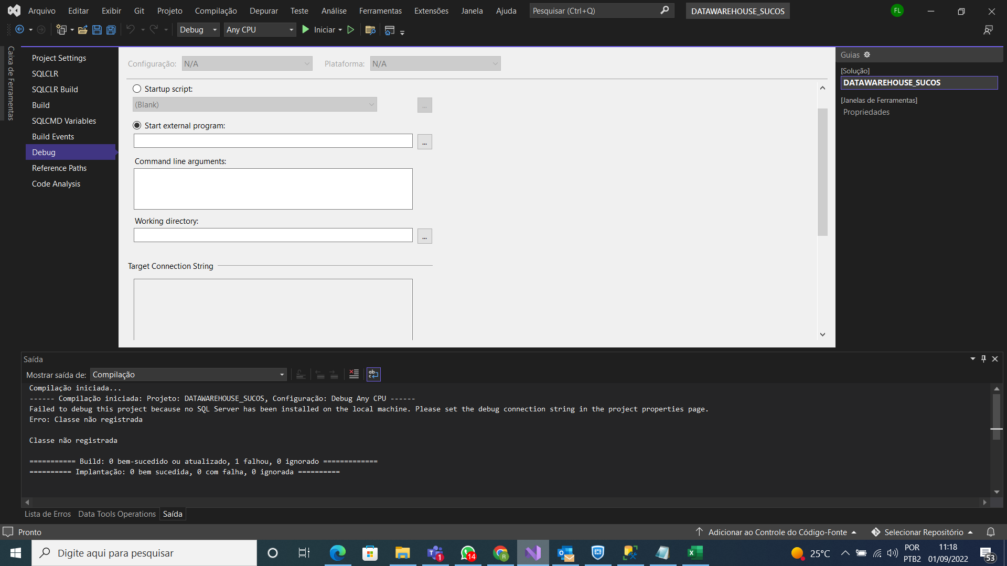Start debugging with green Iniciar play icon
The width and height of the screenshot is (1007, 566).
coord(306,30)
